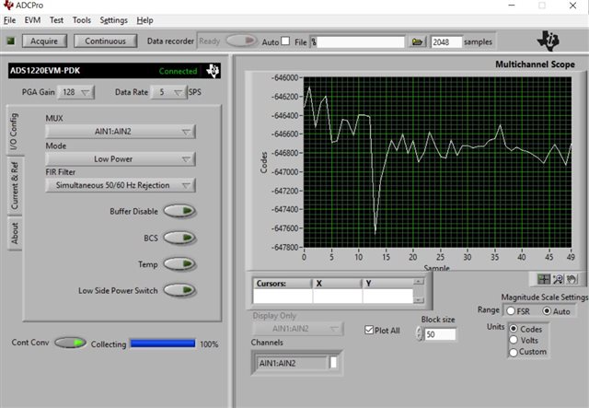
Task: Click the Collecting progress bar
Action: pyautogui.click(x=163, y=344)
